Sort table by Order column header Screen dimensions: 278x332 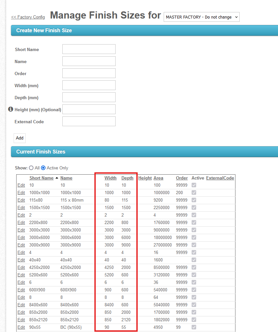click(x=182, y=178)
